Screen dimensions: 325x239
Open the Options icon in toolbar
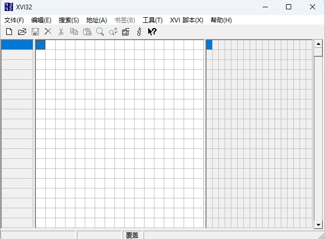point(126,32)
